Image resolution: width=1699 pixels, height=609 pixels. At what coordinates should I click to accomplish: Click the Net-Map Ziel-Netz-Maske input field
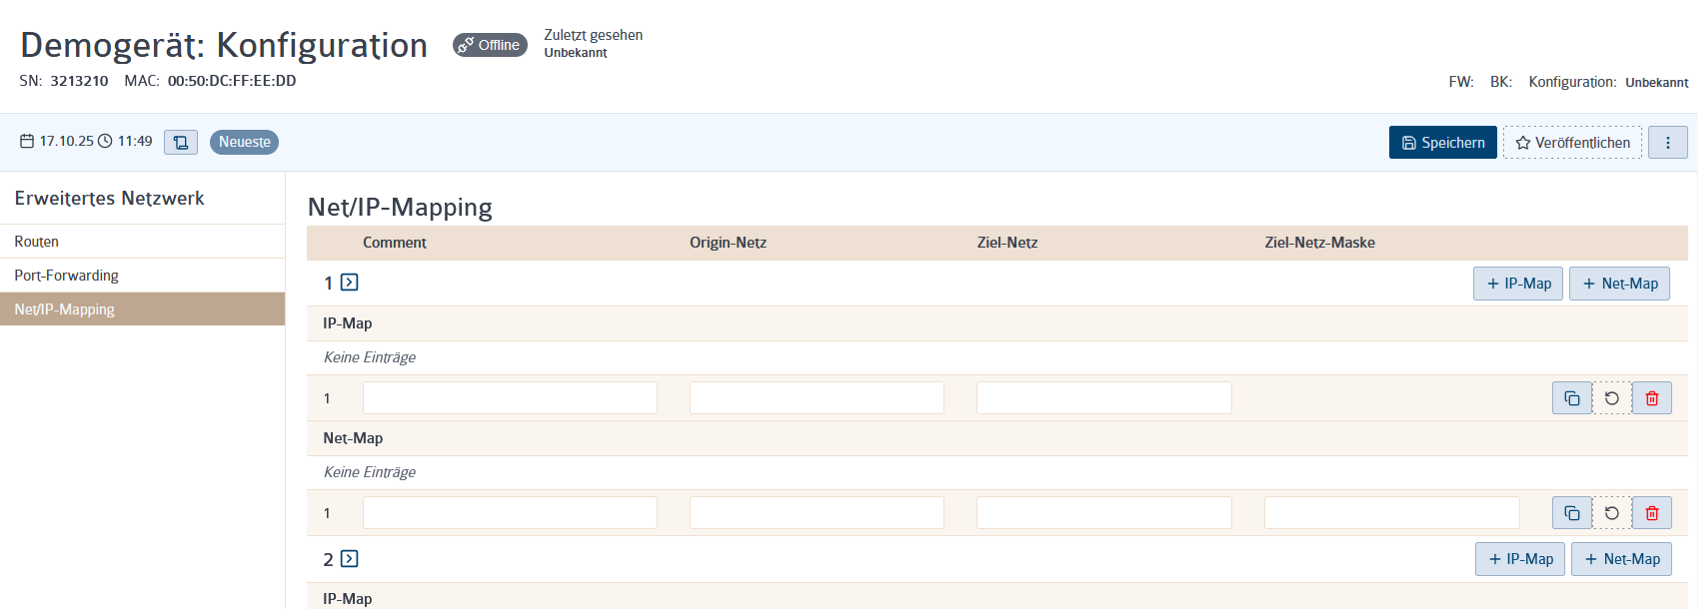click(x=1391, y=513)
